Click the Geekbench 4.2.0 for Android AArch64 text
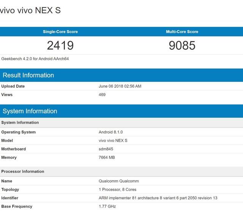The height and width of the screenshot is (216, 243). coord(35,59)
